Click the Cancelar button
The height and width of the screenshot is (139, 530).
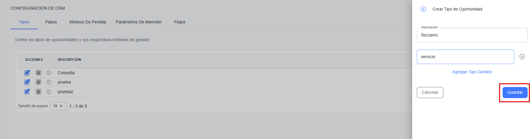point(430,92)
